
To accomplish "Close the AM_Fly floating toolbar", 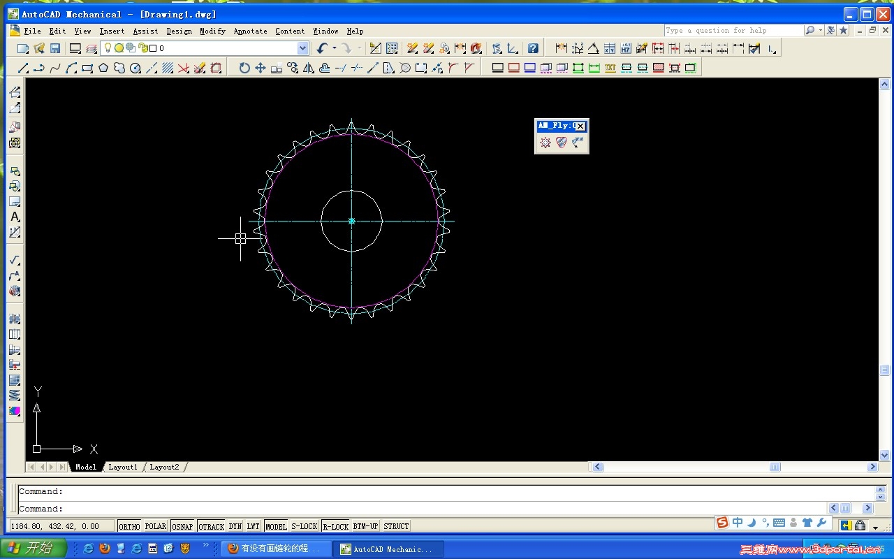I will point(580,126).
